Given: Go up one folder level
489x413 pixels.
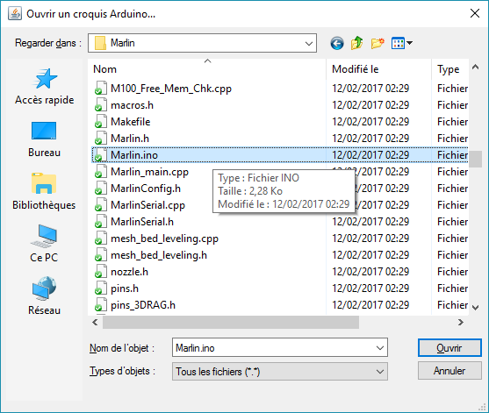Looking at the screenshot, I should coord(356,43).
